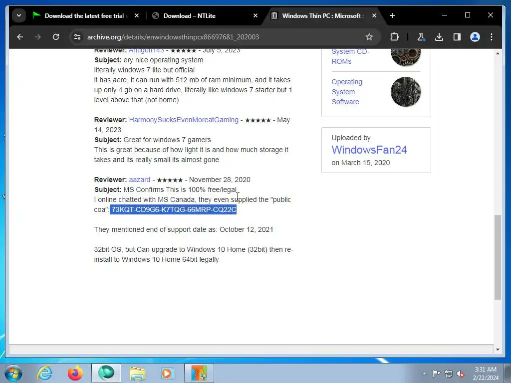Open the Antigen143 reviewer link
Screen dimensions: 511x383
tap(146, 50)
